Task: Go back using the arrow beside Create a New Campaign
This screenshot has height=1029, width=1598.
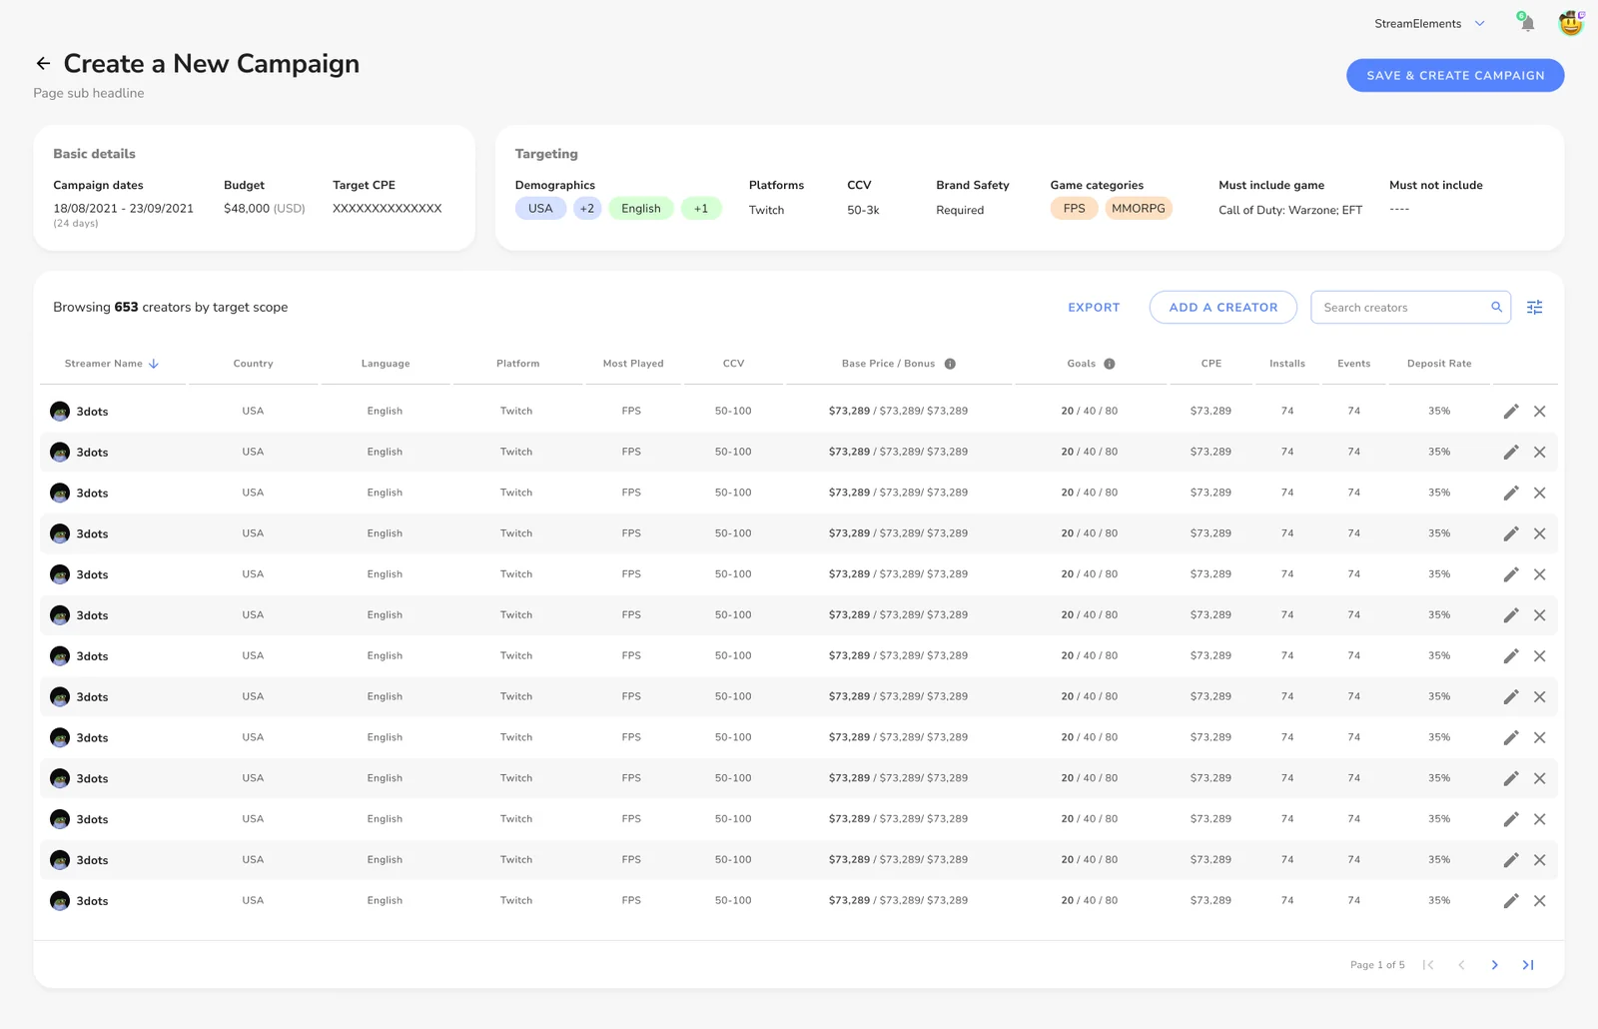Action: click(x=43, y=63)
